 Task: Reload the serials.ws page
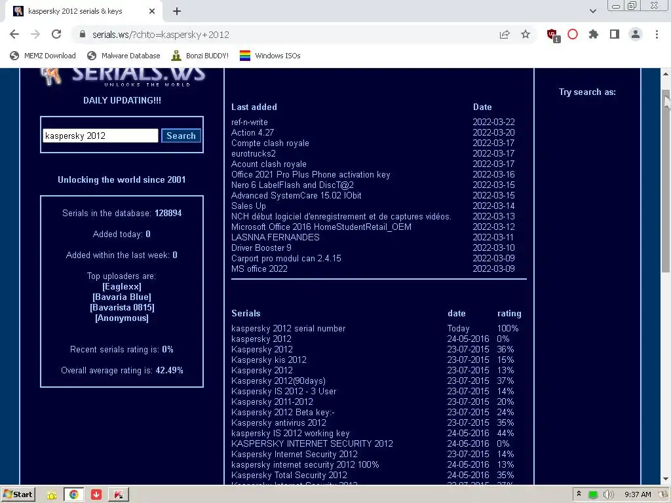pyautogui.click(x=56, y=34)
